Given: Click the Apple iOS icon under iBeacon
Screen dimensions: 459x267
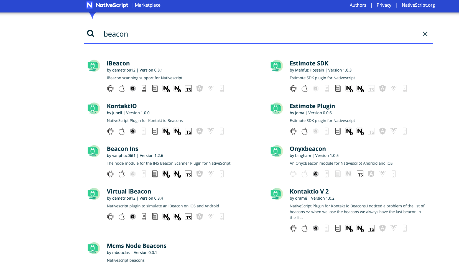Looking at the screenshot, I should (x=122, y=88).
